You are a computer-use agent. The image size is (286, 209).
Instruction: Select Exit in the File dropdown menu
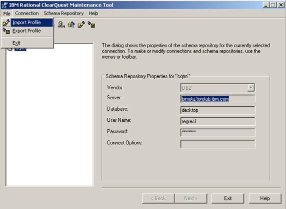(27, 43)
